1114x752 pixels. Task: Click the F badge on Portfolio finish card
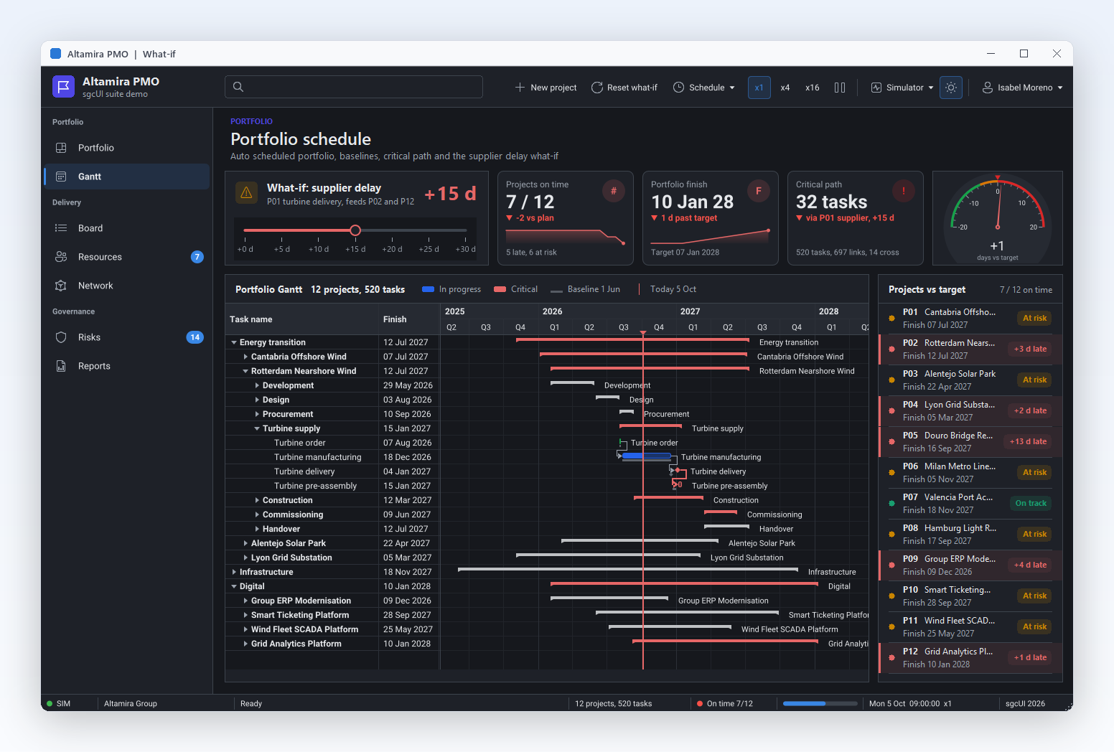[759, 191]
